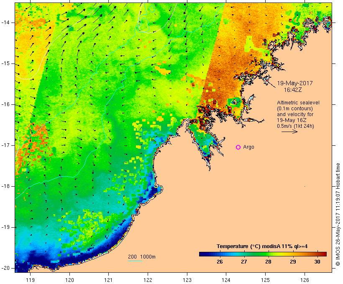
Task: Click the magenta Argo float marker
Action: point(238,147)
